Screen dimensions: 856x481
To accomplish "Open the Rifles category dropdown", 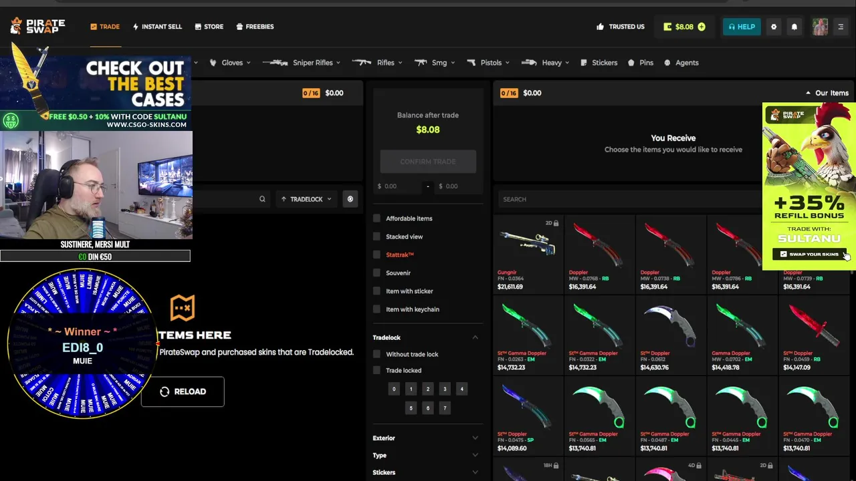I will pos(377,63).
